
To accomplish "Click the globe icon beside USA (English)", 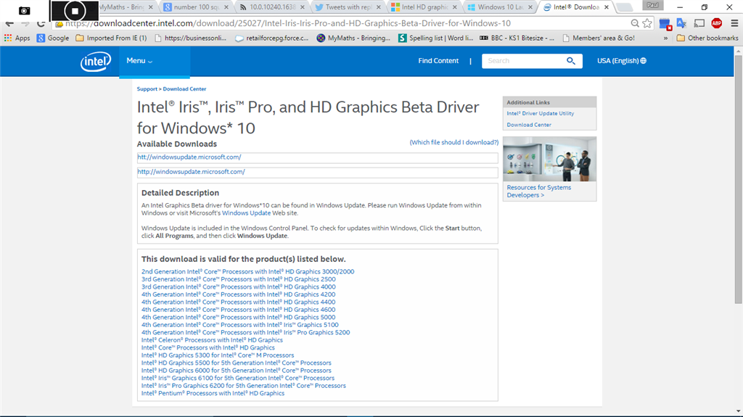I will [643, 61].
